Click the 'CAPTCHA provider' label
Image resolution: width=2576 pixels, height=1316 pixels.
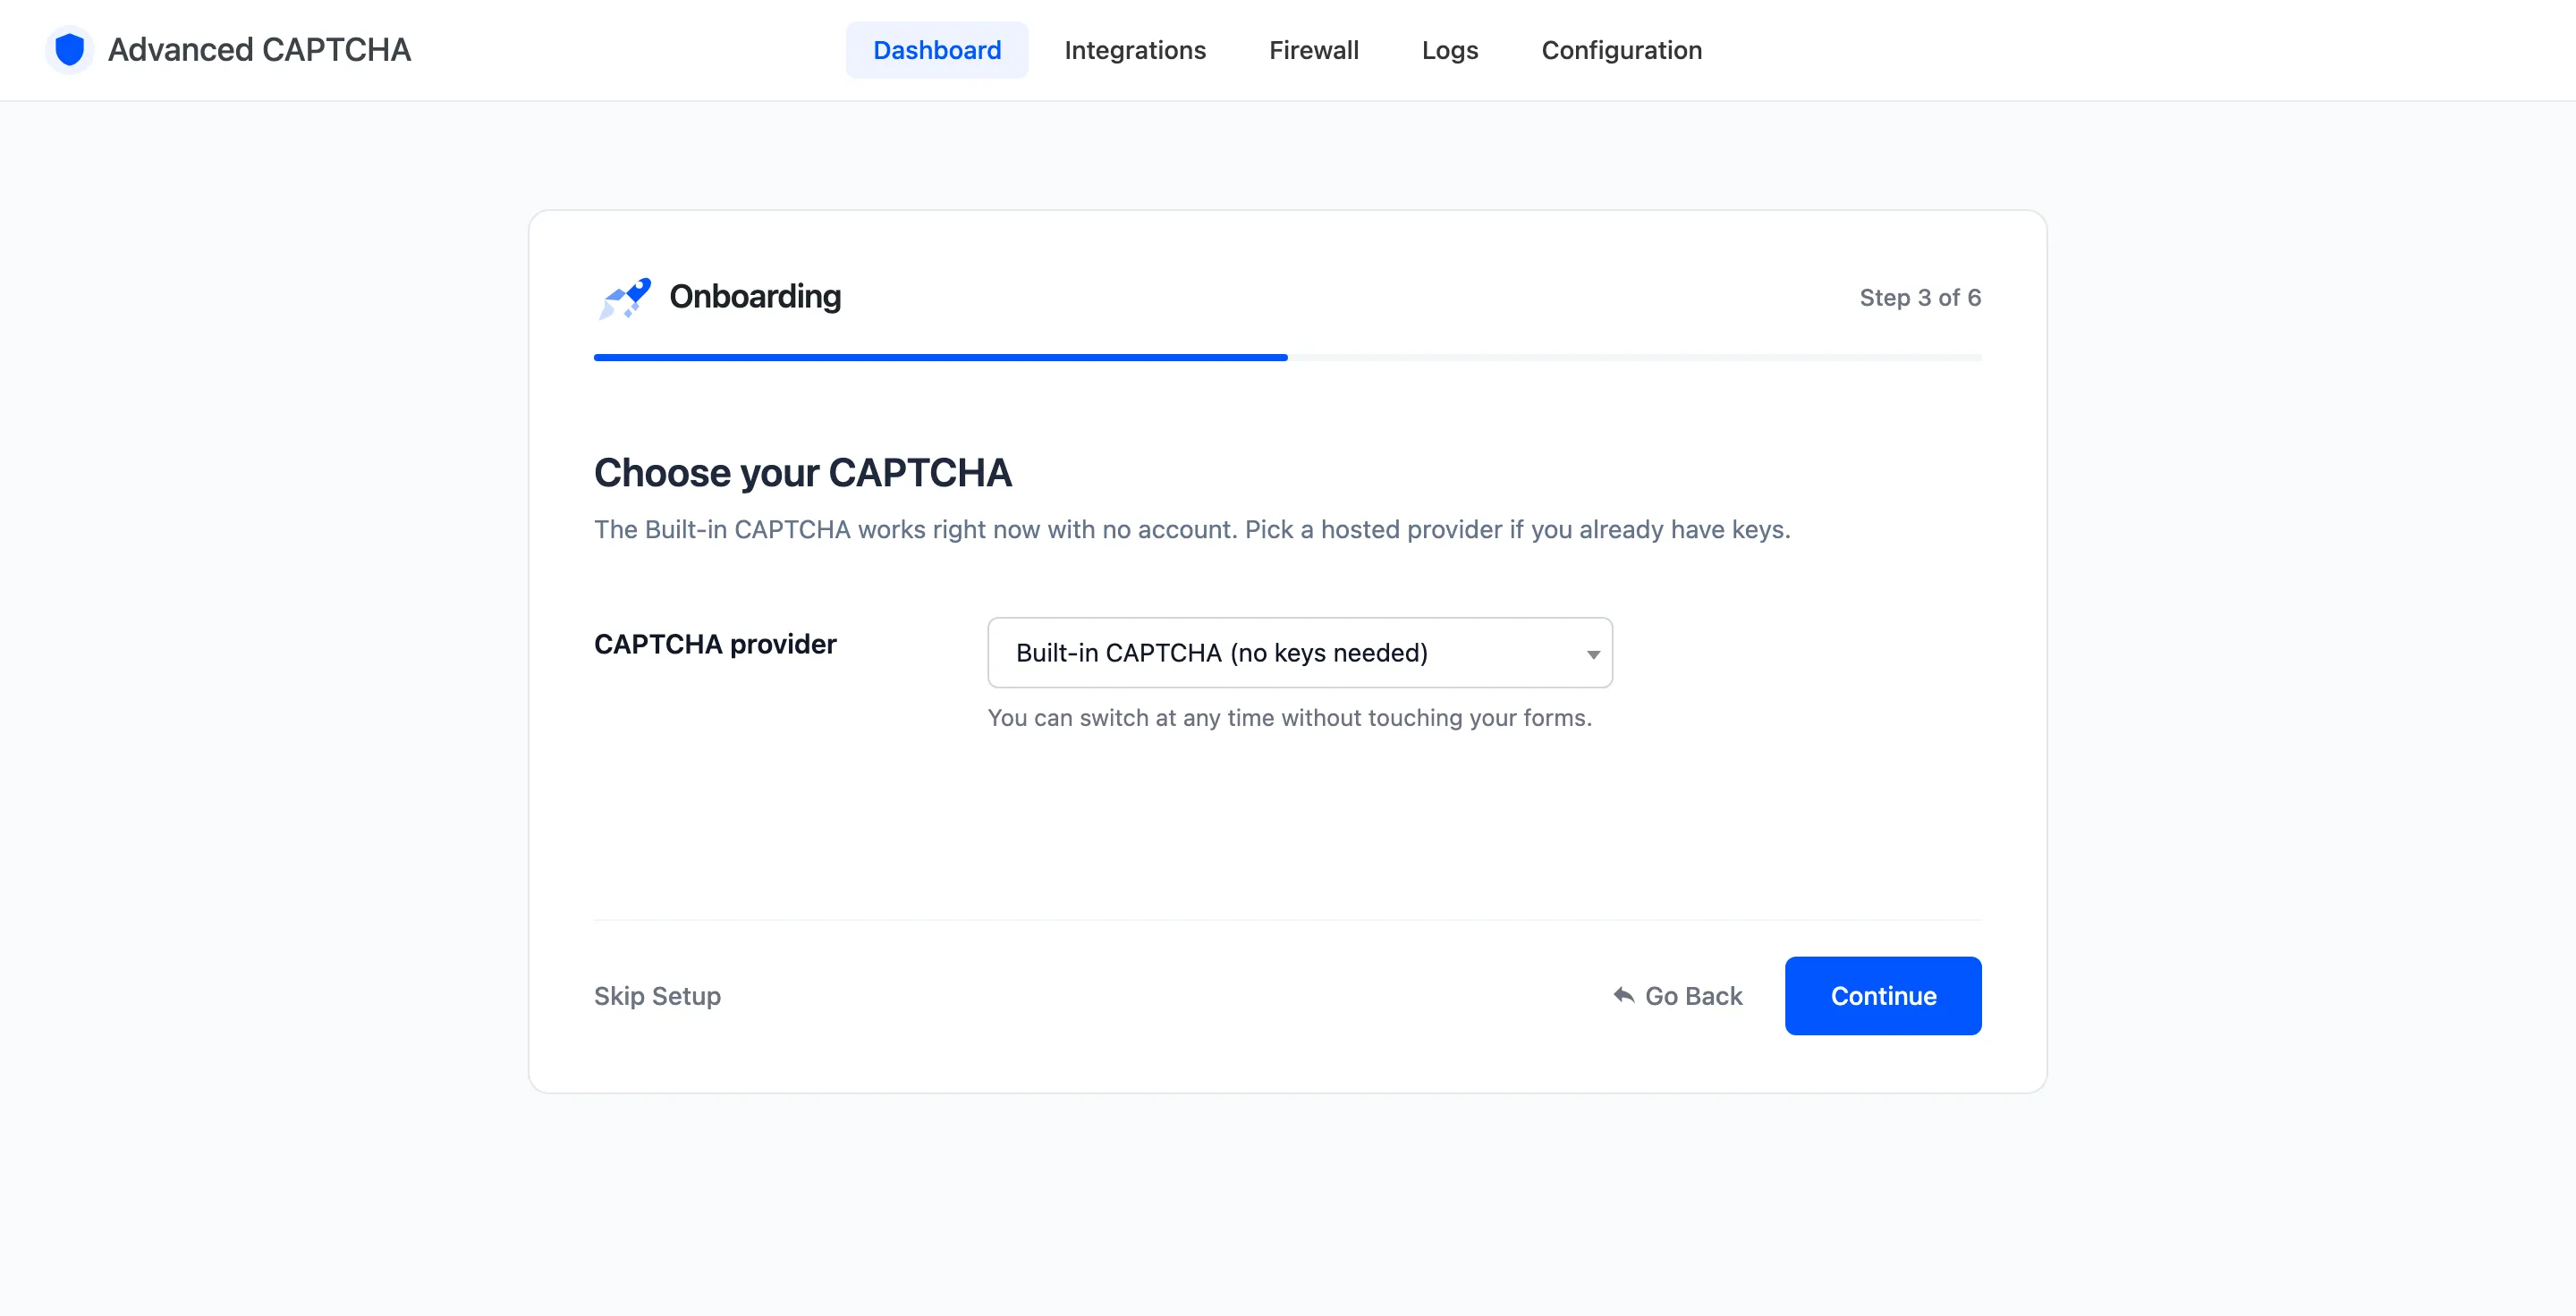point(715,644)
